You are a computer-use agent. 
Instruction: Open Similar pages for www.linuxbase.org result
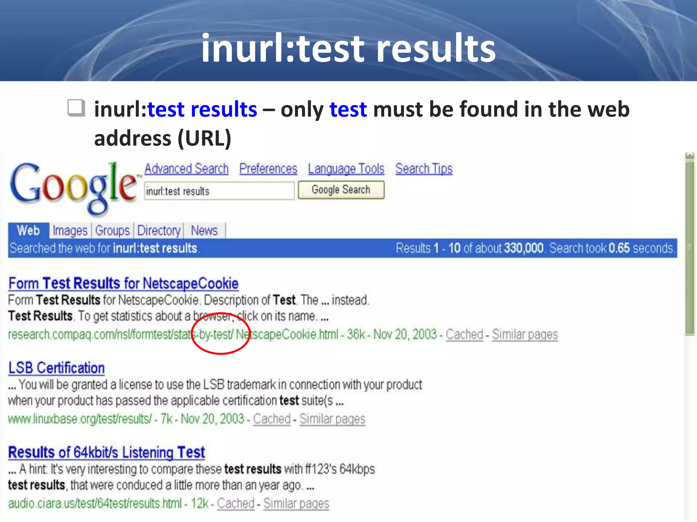coord(332,419)
